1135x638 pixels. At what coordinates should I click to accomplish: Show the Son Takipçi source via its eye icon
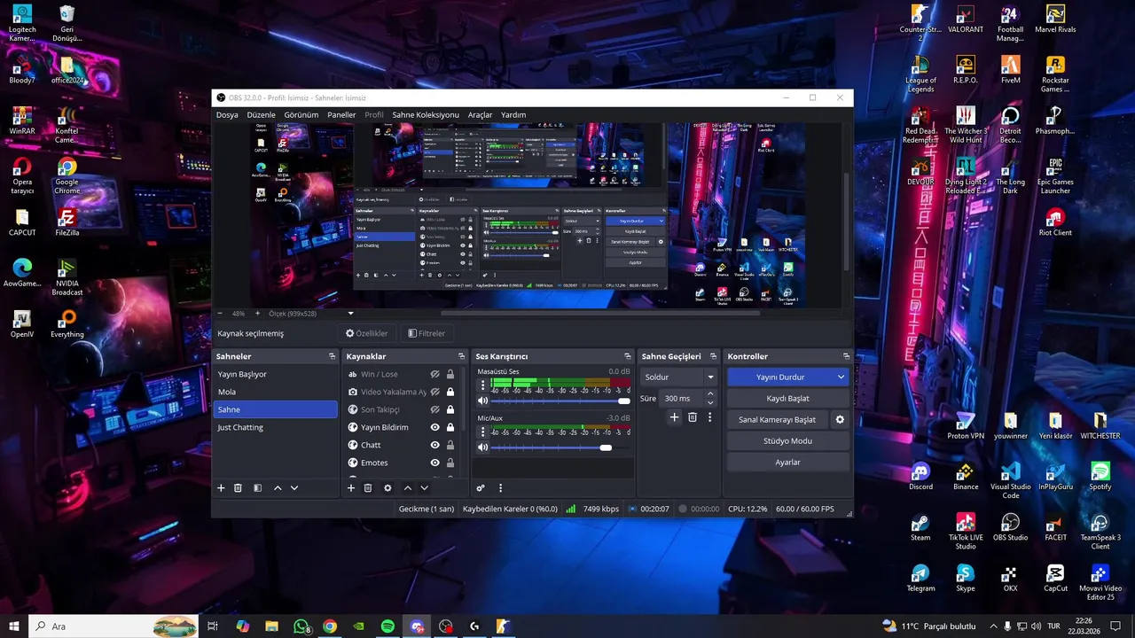tap(435, 409)
